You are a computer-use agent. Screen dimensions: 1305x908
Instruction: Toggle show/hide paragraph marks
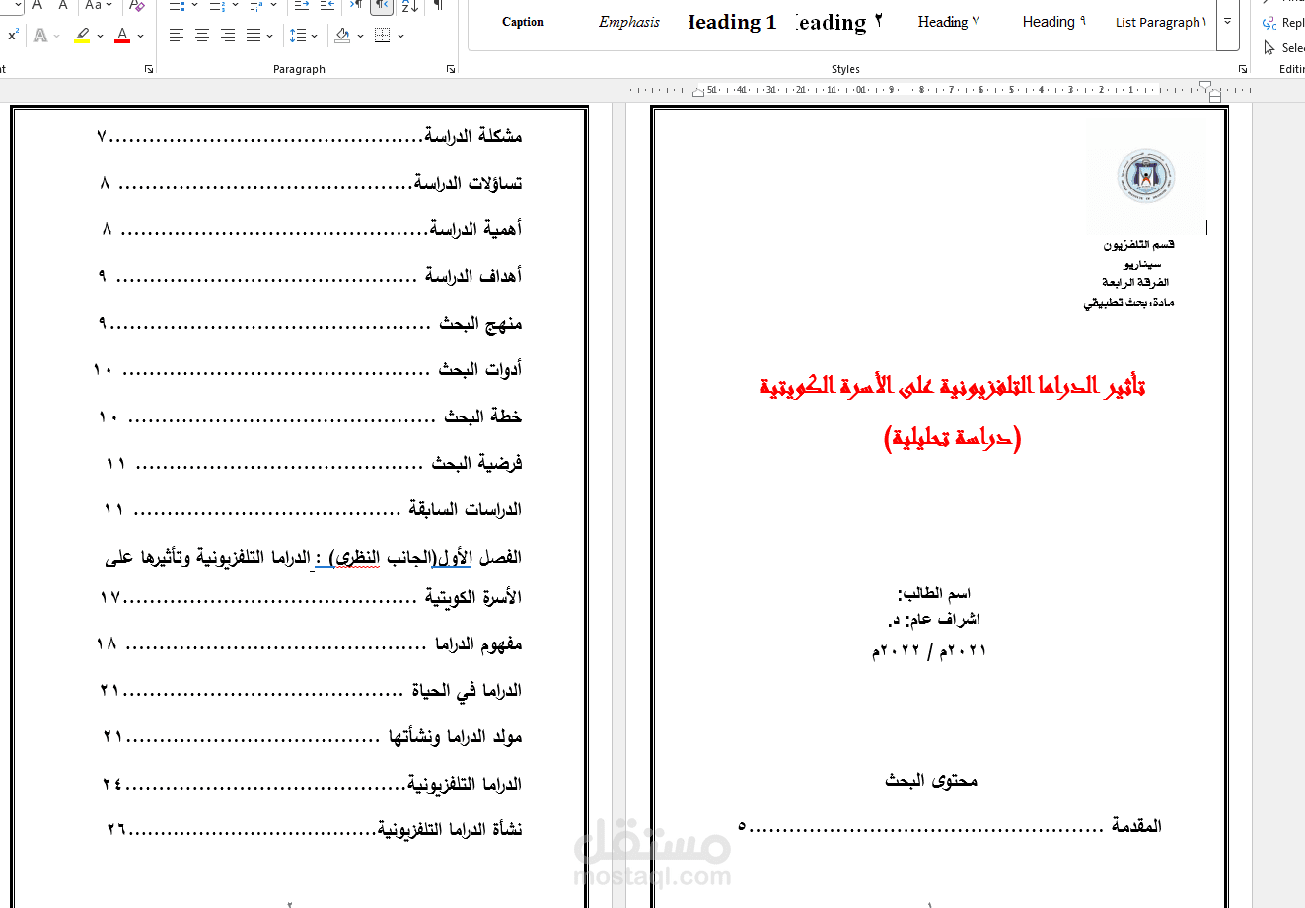(x=438, y=6)
